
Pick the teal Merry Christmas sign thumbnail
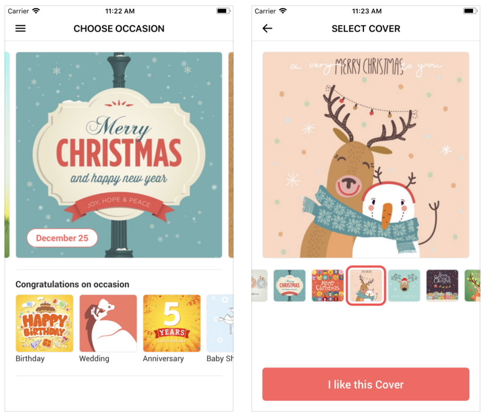coord(289,285)
